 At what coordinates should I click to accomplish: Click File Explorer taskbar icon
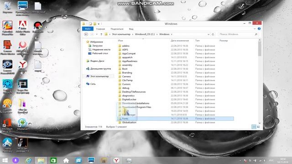point(41,160)
